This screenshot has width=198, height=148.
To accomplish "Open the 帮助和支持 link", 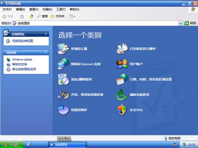I will [20, 64].
